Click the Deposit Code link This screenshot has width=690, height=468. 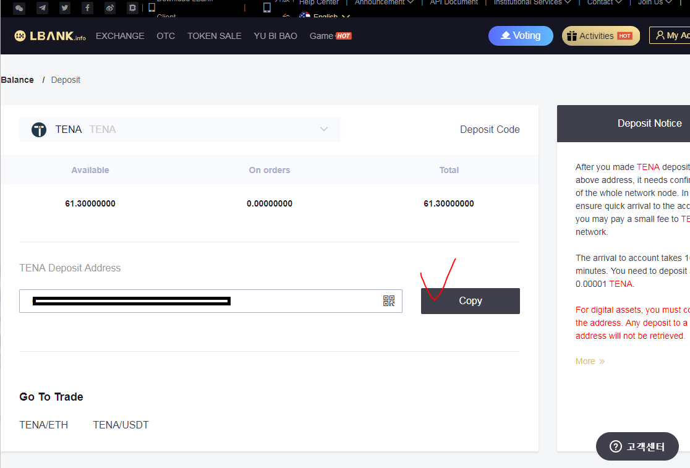tap(490, 129)
